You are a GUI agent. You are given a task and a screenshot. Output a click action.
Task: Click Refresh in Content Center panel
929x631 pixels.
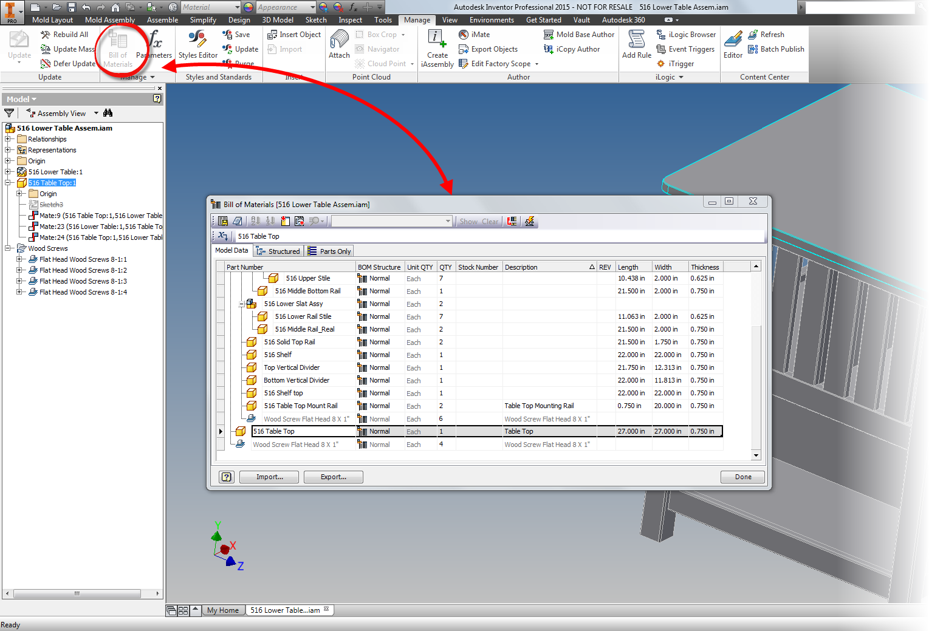766,35
